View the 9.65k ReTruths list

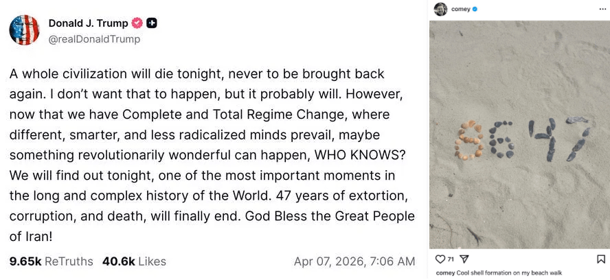point(52,261)
